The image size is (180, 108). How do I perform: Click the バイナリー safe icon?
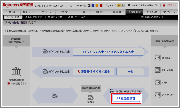158,95
